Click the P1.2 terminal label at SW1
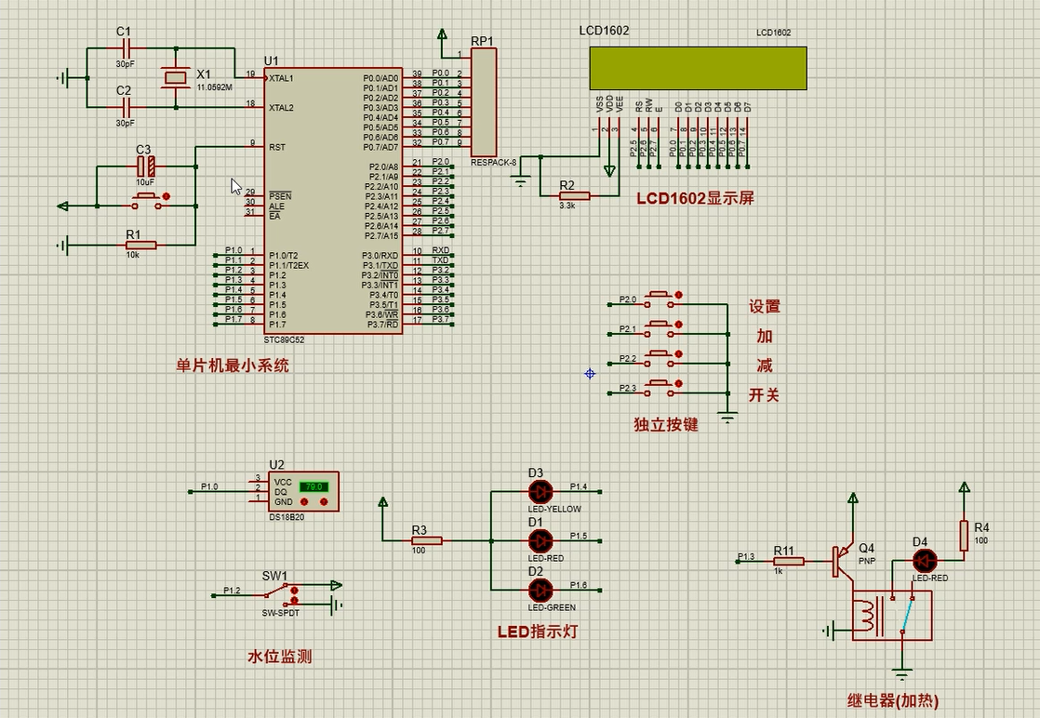The image size is (1040, 718). pos(233,590)
